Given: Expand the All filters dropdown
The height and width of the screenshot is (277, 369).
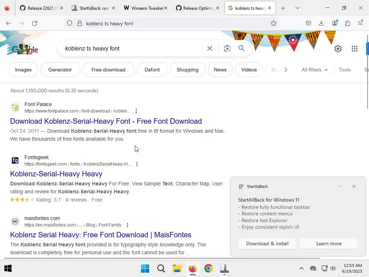Looking at the screenshot, I should click(x=314, y=70).
